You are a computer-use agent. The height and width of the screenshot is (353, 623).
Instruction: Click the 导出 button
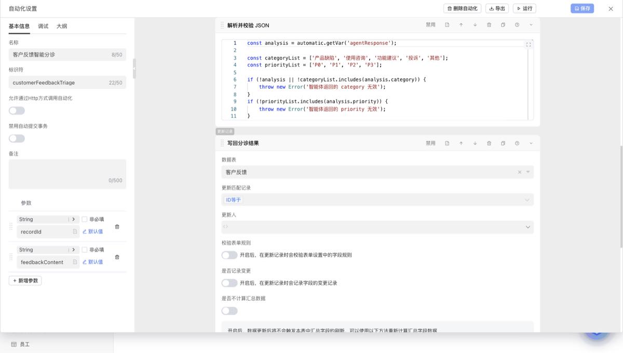[x=497, y=8]
